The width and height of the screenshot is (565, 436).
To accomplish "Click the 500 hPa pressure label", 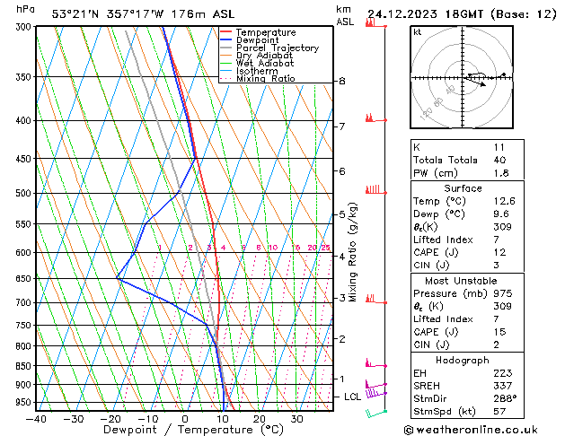I will (25, 194).
